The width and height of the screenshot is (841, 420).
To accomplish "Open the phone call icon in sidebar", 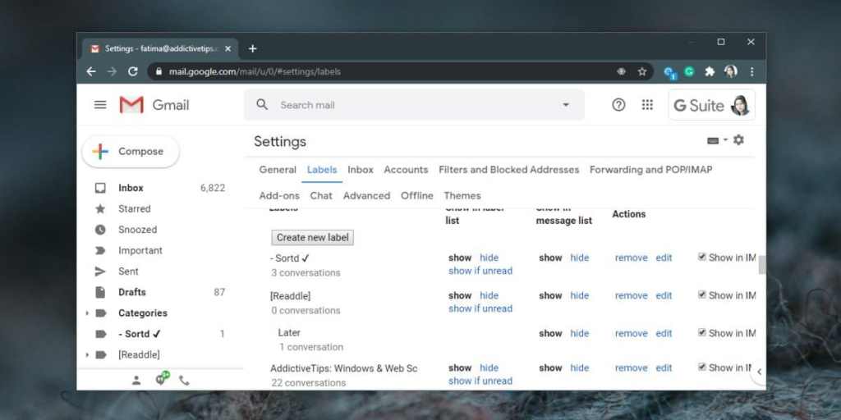I will [184, 380].
